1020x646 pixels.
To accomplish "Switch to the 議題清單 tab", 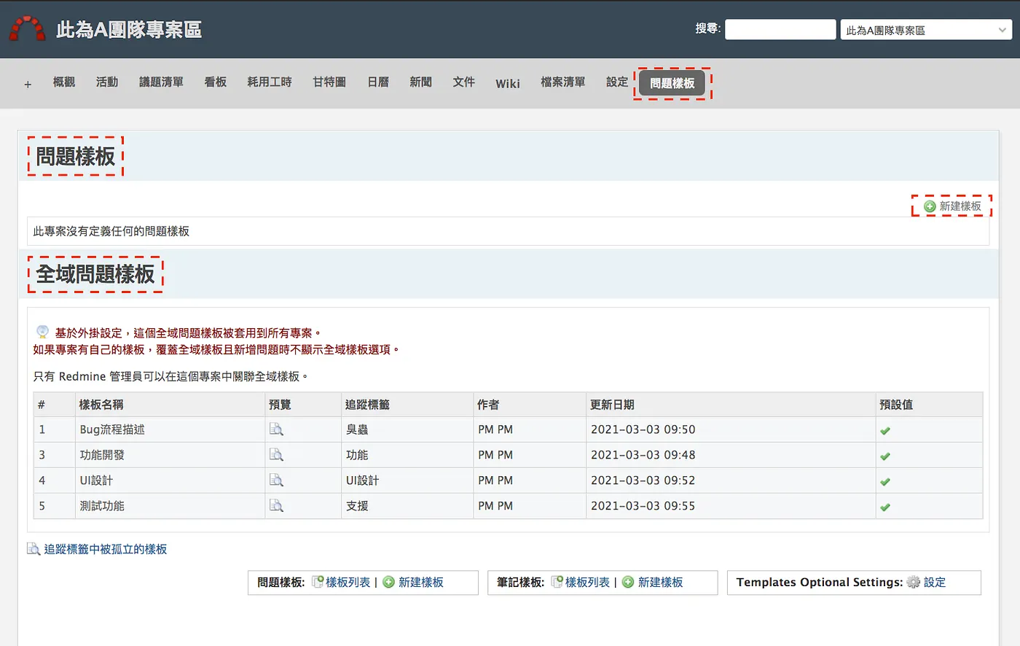I will point(161,82).
